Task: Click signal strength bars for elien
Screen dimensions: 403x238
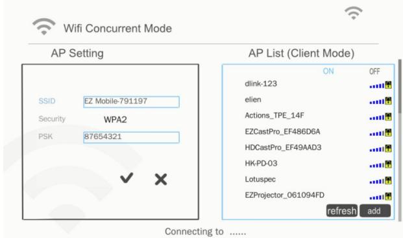Action: 377,102
